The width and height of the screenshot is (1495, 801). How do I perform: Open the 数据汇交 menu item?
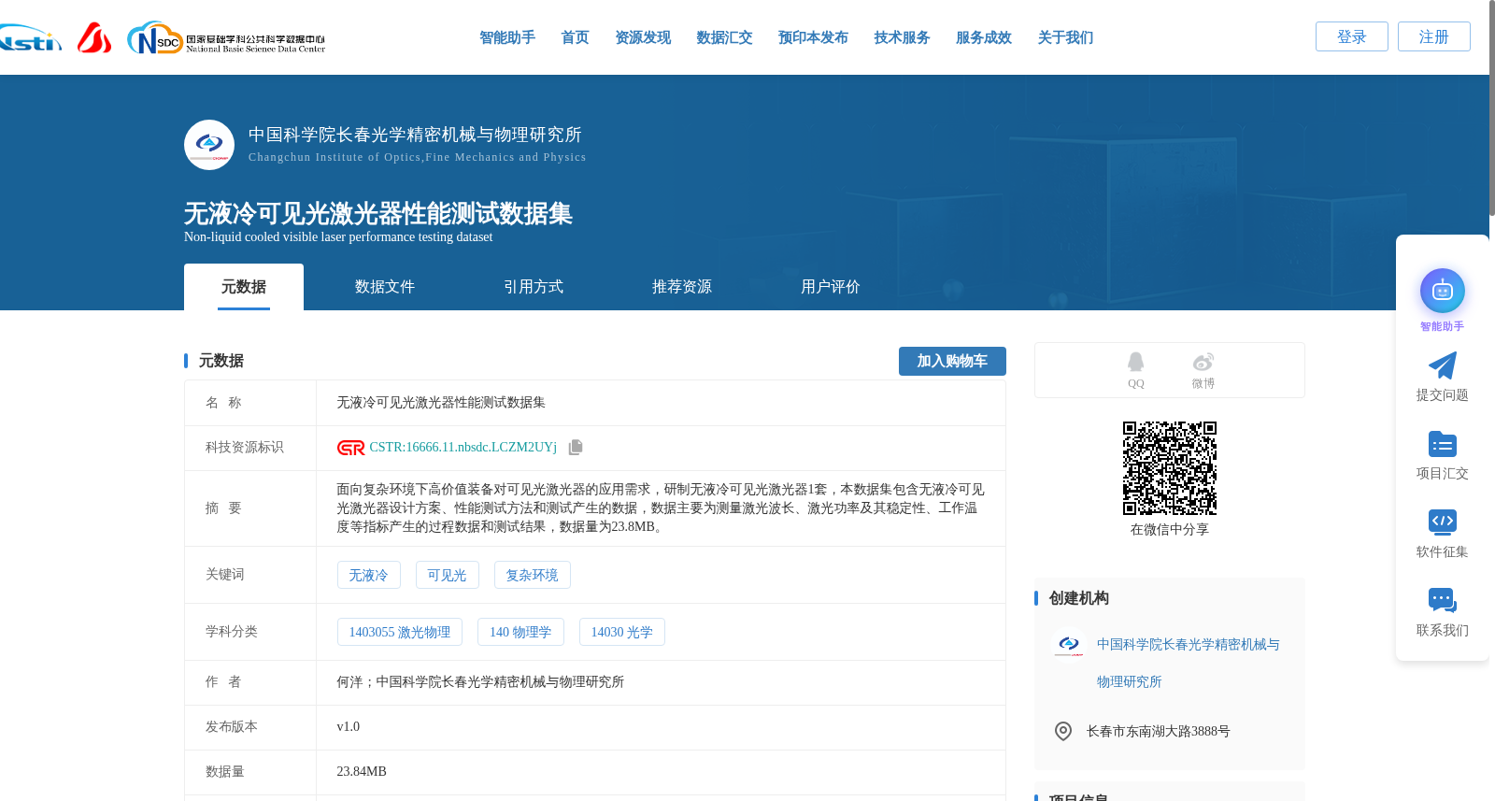coord(724,37)
